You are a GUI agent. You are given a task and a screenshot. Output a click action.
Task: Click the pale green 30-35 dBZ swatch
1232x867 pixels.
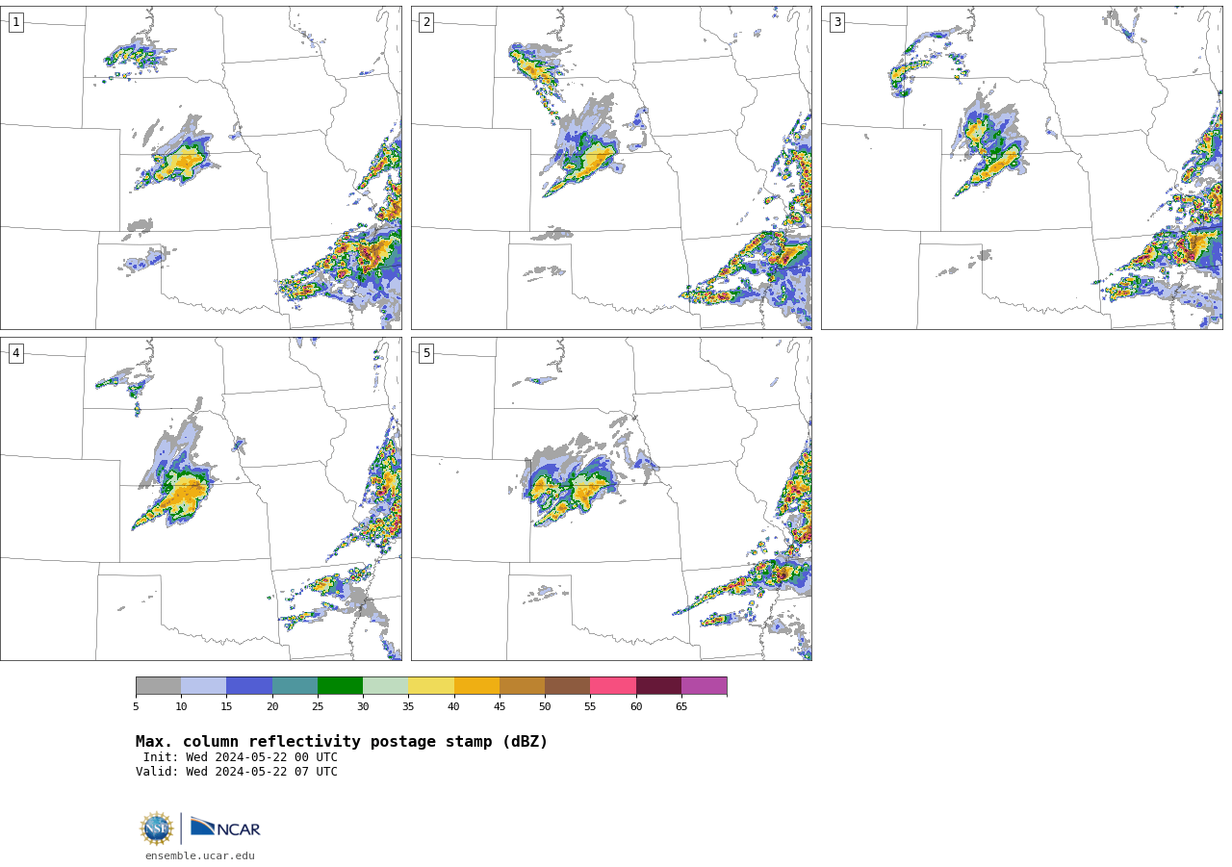(385, 685)
